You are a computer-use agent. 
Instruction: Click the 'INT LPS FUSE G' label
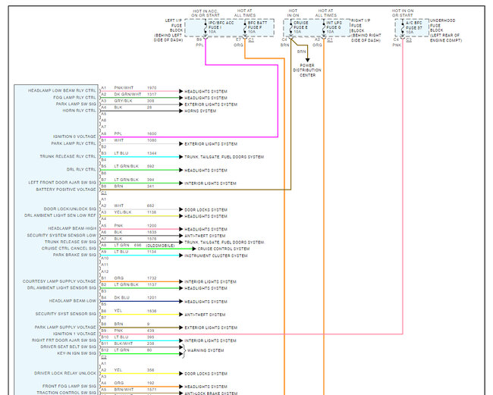(334, 25)
